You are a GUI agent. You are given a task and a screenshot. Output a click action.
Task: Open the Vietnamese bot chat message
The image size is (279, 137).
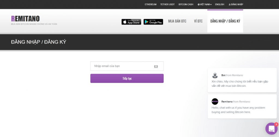click(242, 80)
